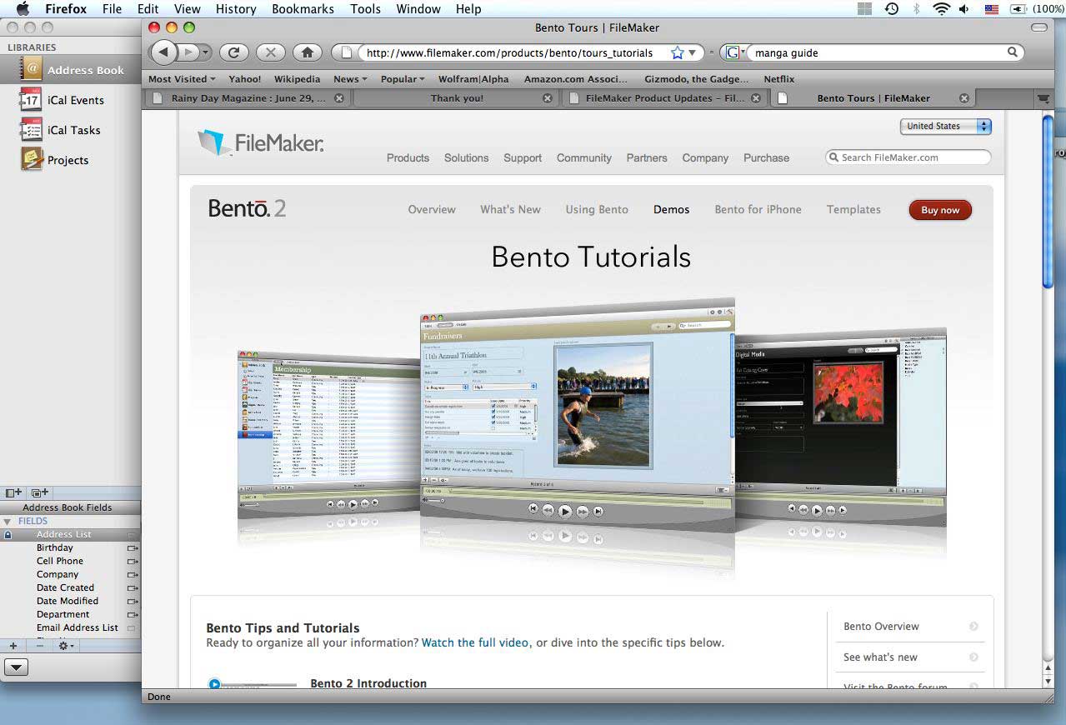Reload the current page

tap(234, 52)
